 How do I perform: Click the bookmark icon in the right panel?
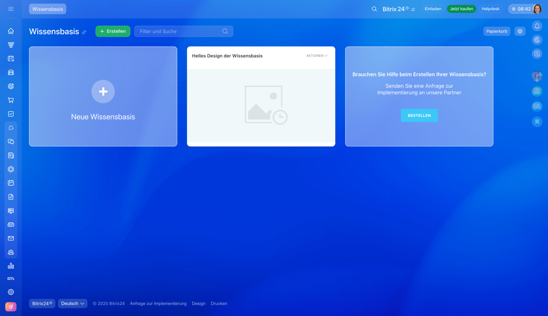coord(537,122)
